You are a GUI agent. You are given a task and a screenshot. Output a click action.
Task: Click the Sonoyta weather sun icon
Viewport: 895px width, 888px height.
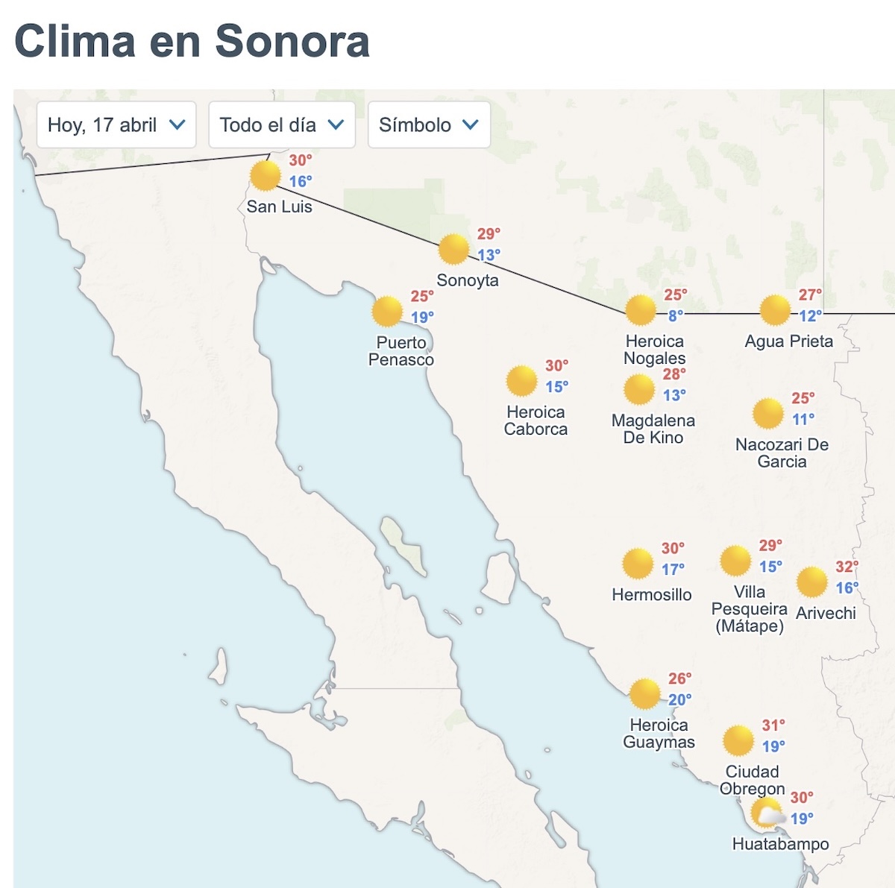click(455, 250)
